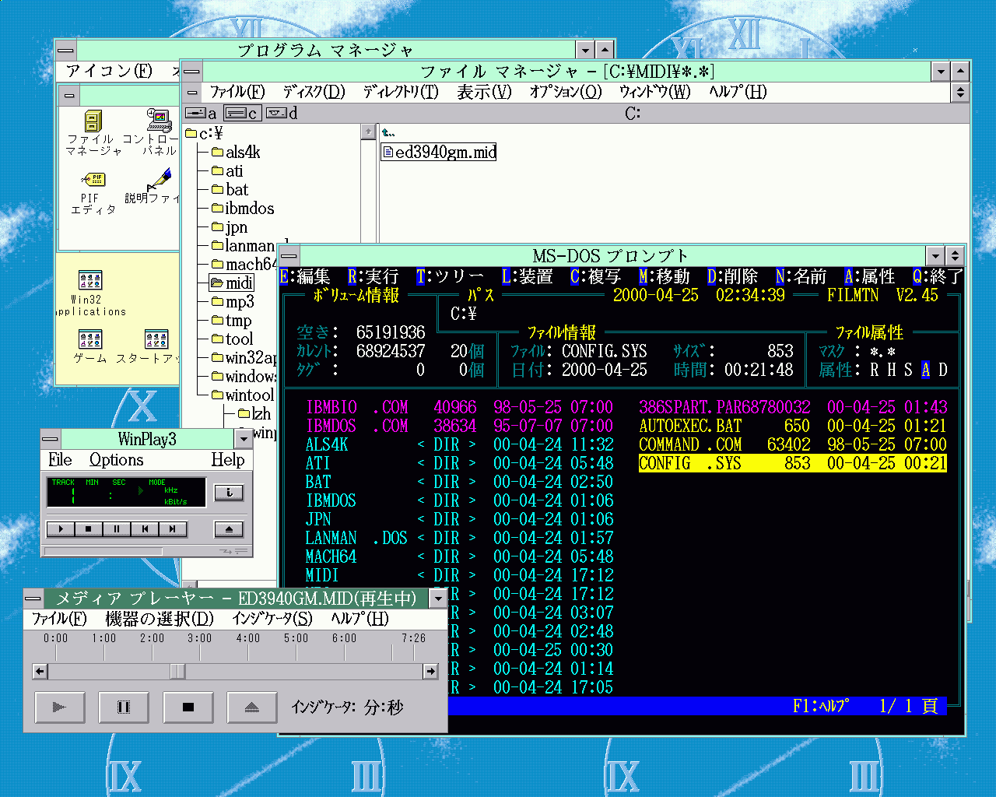Switch to drive a in File Manager
Viewport: 996px width, 797px height.
click(202, 114)
